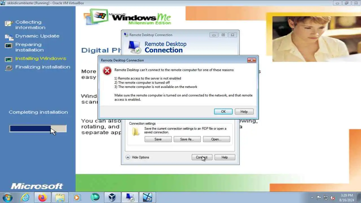Click the green round taskbar app icon

95,197
